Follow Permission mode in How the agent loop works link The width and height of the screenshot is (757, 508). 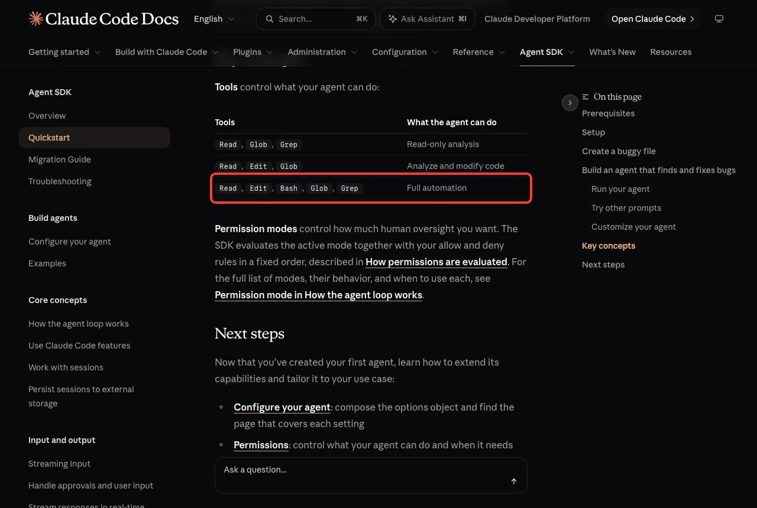pyautogui.click(x=318, y=295)
